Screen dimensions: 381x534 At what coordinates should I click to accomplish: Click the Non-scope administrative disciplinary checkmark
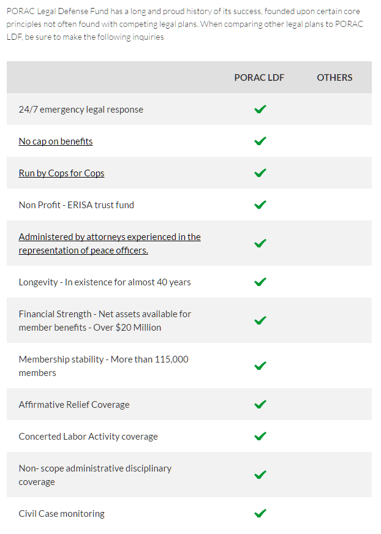coord(260,475)
